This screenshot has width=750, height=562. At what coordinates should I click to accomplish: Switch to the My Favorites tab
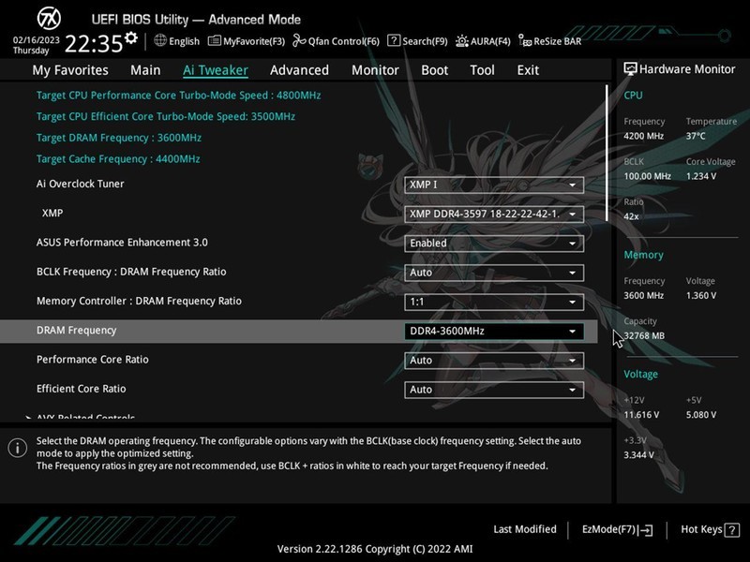70,70
